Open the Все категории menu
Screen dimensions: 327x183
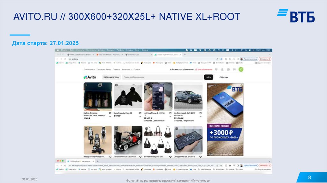(111, 77)
